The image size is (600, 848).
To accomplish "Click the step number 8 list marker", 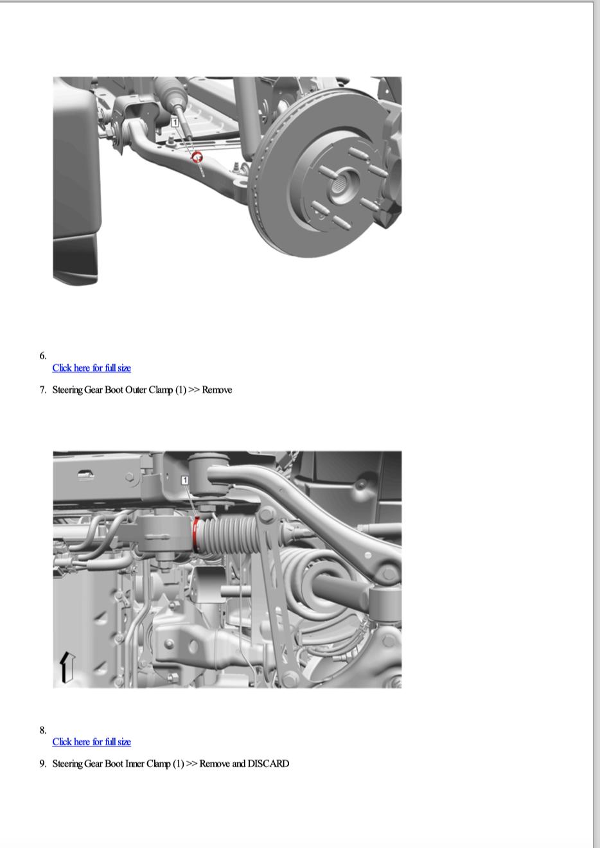I will coord(42,730).
